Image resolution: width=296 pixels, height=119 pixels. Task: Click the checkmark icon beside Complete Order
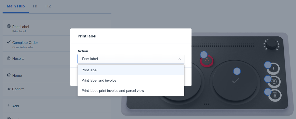[9, 42]
